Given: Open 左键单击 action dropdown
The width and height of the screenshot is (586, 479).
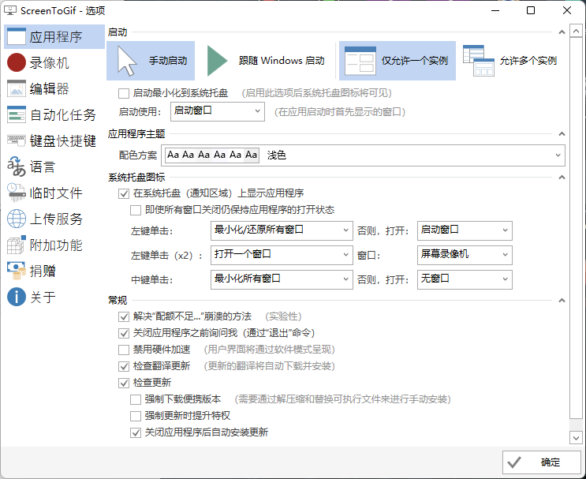Looking at the screenshot, I should point(282,230).
